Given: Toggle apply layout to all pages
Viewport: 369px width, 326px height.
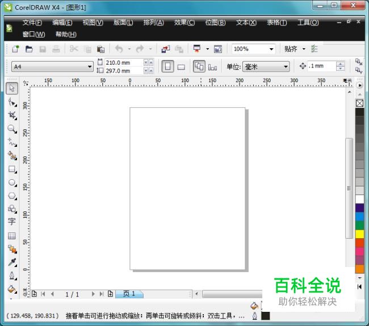Looking at the screenshot, I should click(199, 66).
